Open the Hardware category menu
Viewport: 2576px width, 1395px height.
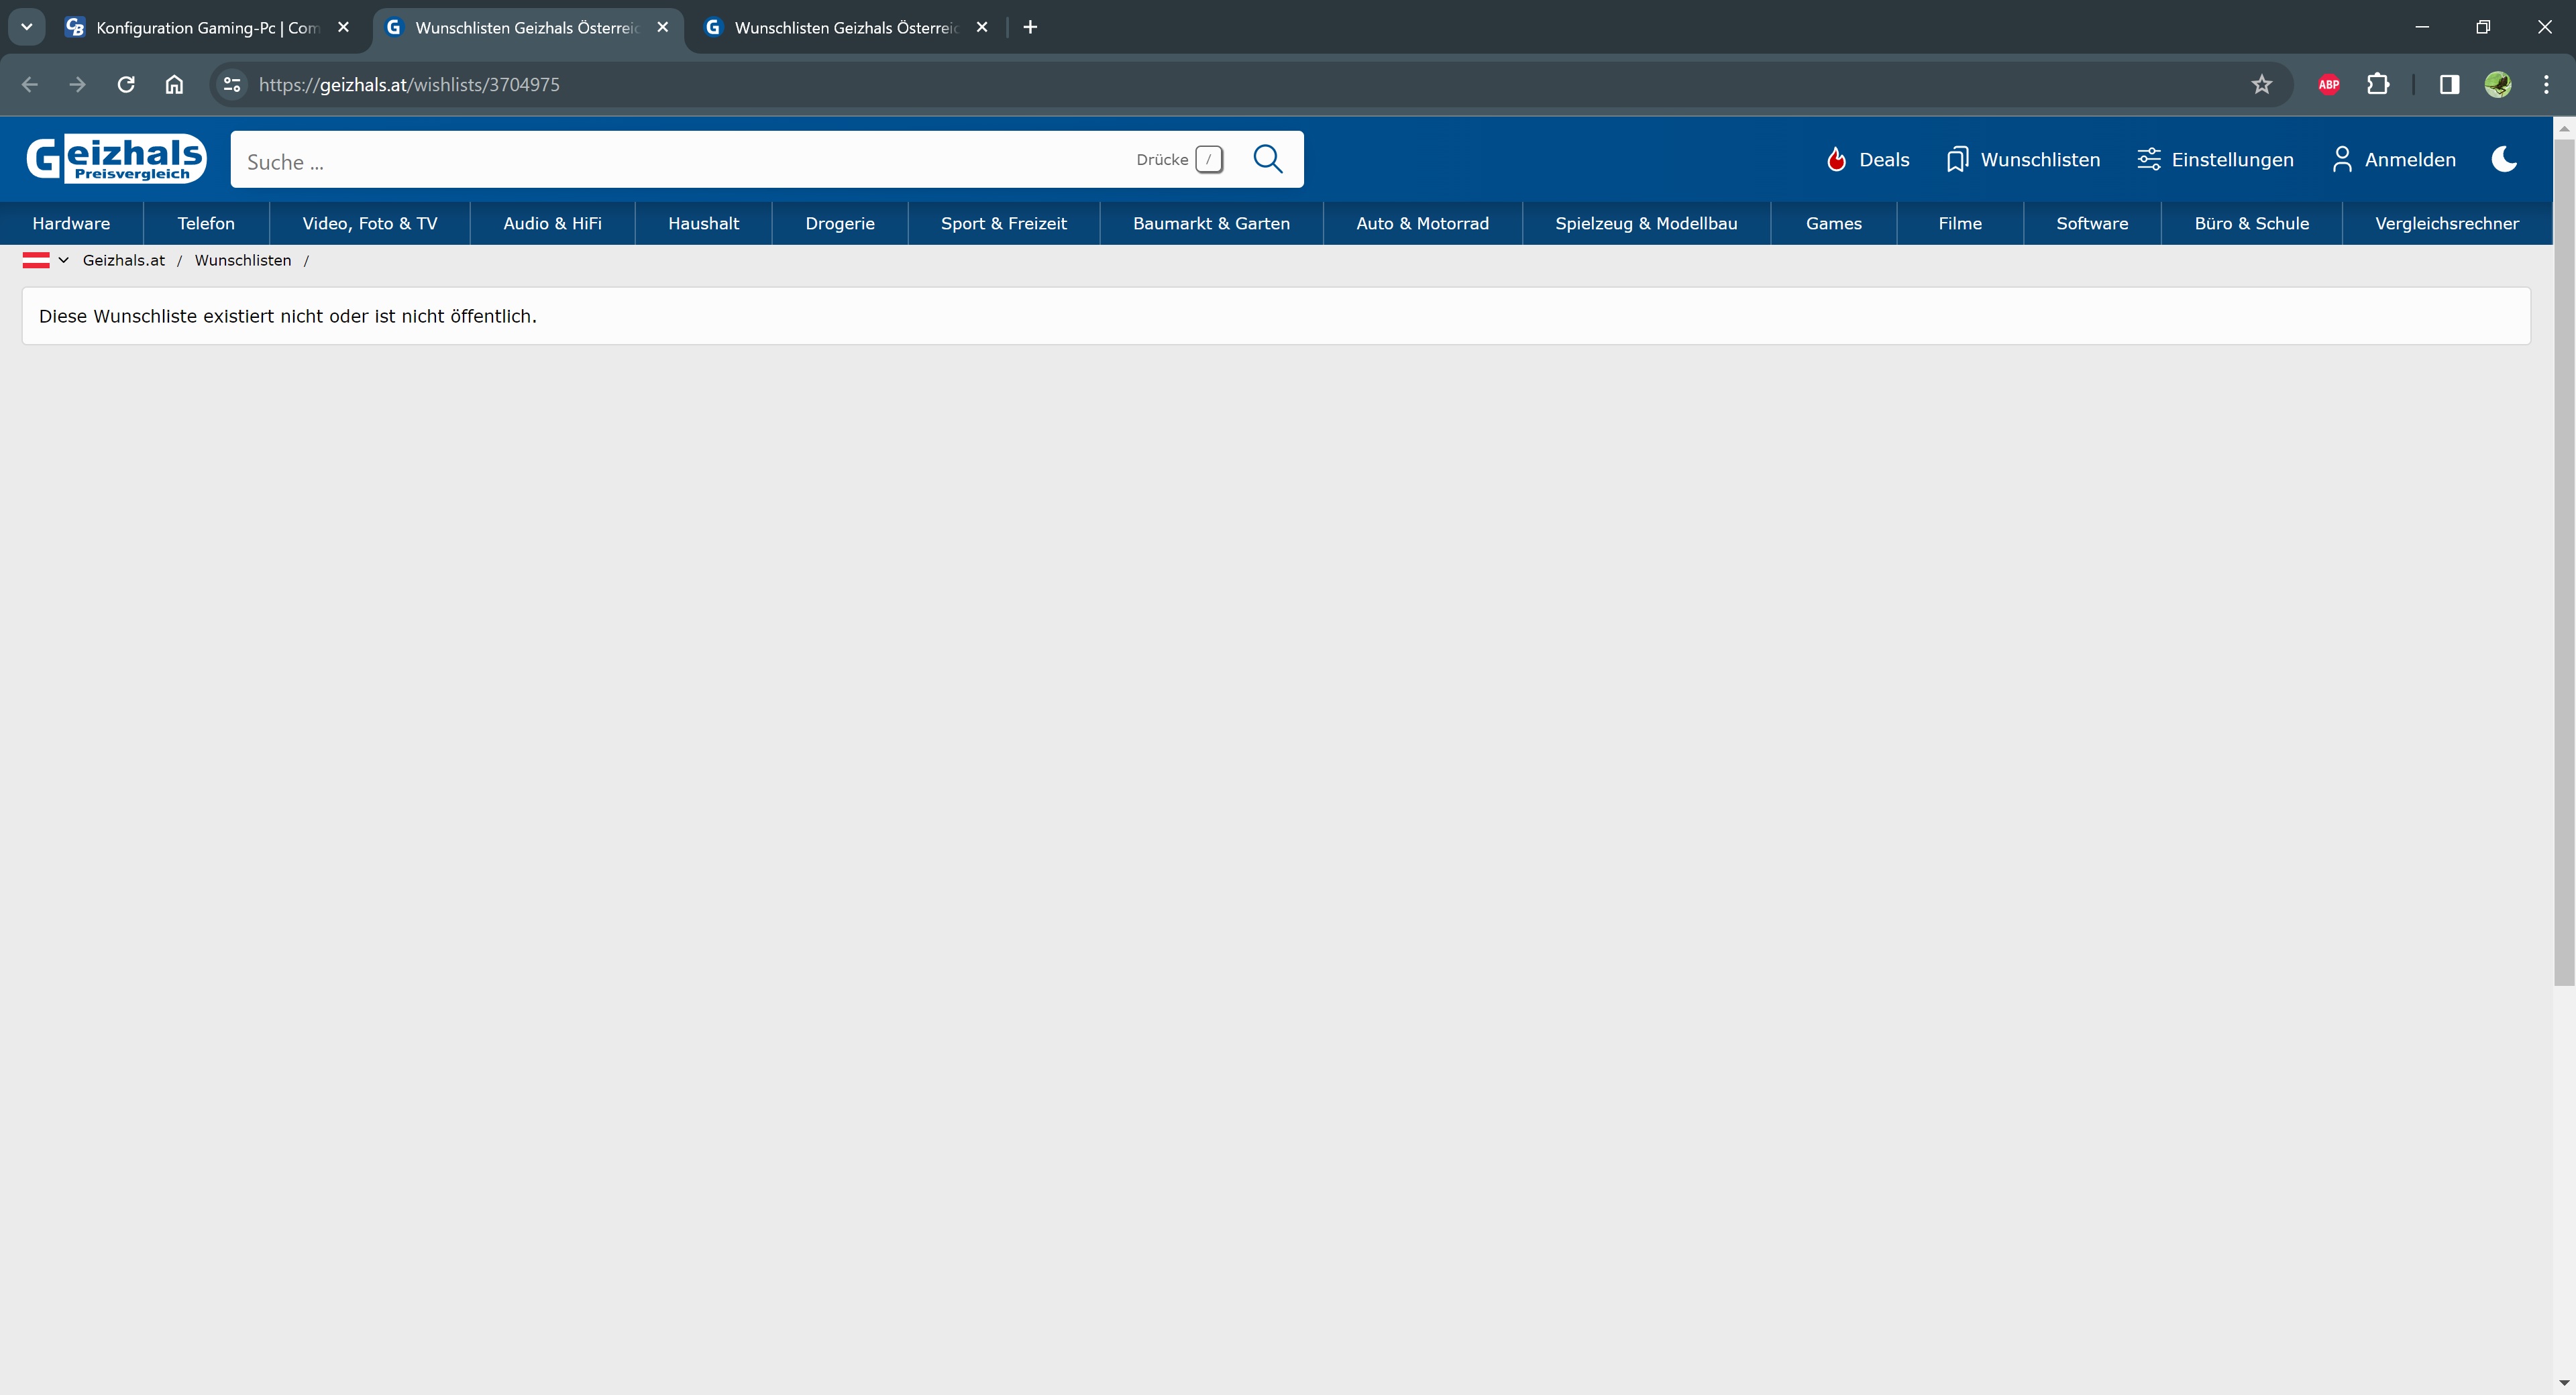point(71,223)
